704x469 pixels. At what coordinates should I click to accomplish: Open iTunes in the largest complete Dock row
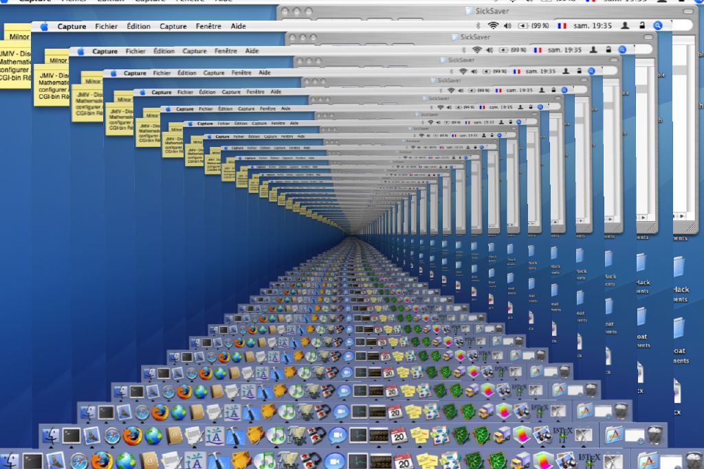click(x=276, y=435)
